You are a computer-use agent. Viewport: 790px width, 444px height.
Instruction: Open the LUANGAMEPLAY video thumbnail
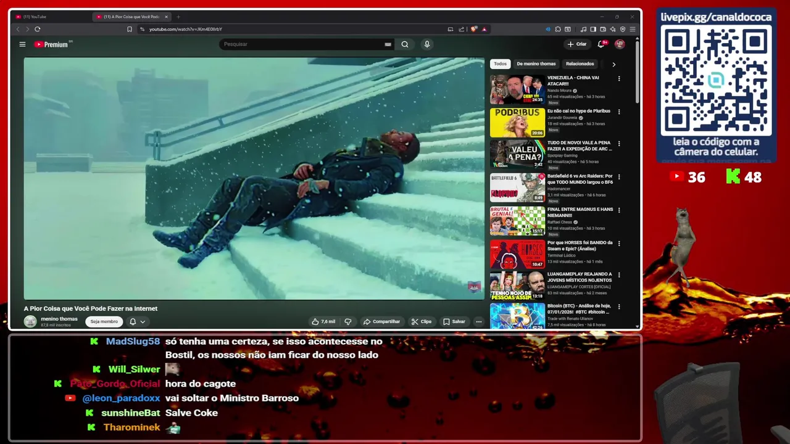(517, 286)
